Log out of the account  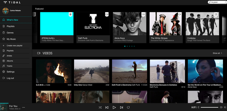(x=16, y=78)
